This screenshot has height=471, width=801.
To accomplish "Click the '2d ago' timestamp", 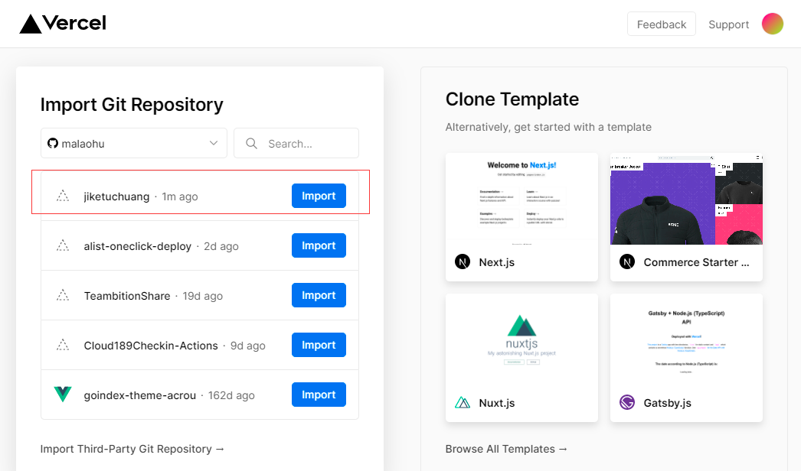I will pos(221,246).
